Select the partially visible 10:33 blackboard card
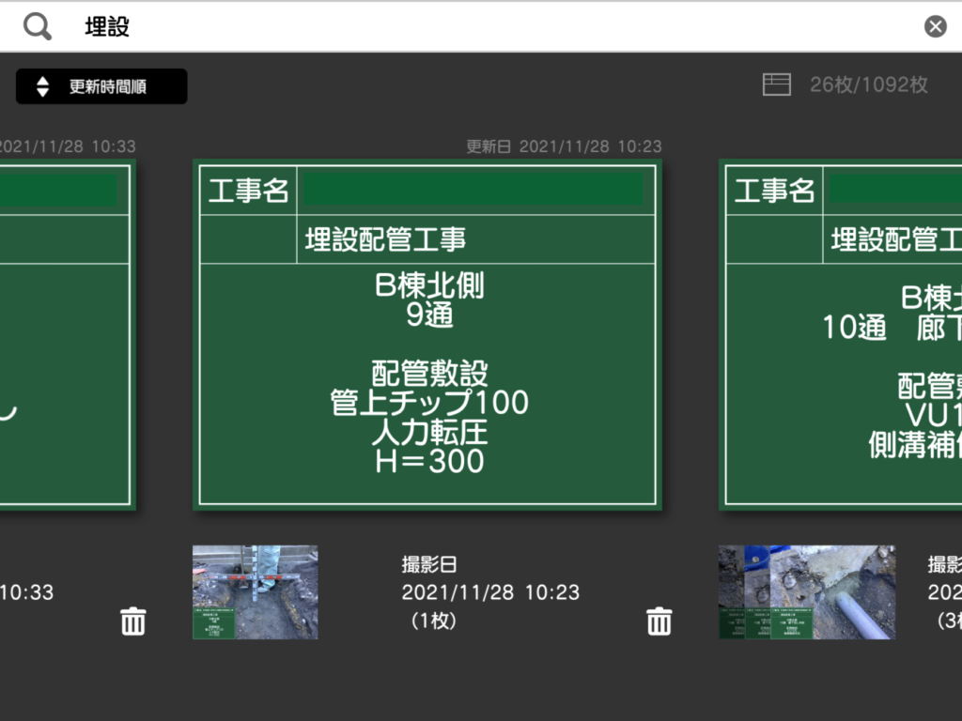Screen dimensions: 962x721 [68, 335]
